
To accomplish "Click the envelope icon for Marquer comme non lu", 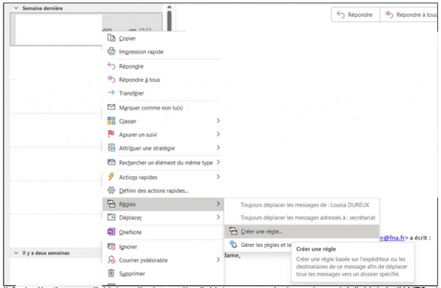I will [x=112, y=107].
